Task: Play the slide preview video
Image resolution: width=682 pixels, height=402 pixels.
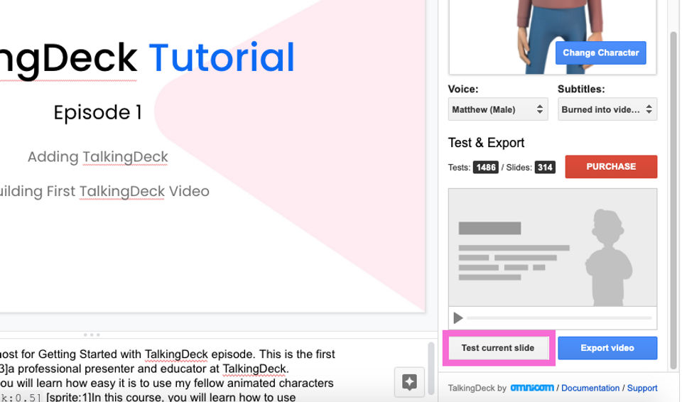Action: pos(458,318)
